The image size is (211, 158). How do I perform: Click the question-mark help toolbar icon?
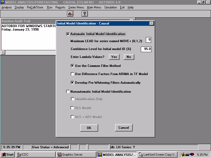[x=85, y=14]
